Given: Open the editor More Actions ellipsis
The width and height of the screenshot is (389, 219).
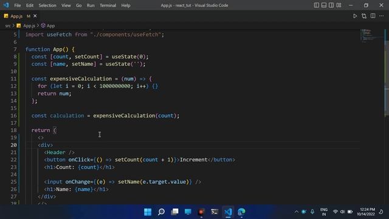Looking at the screenshot, I should pos(382,16).
